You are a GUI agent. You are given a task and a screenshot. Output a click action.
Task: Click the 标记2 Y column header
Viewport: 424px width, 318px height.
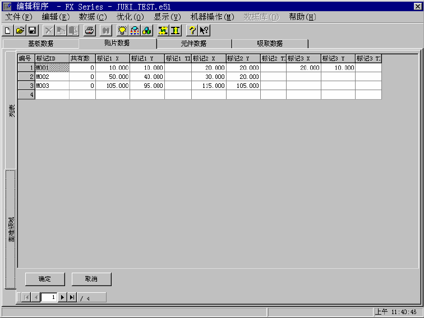tap(243, 58)
